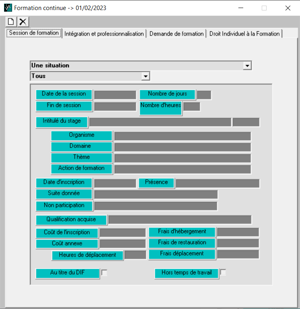Click the Organisme button
The width and height of the screenshot is (300, 309).
click(81, 135)
